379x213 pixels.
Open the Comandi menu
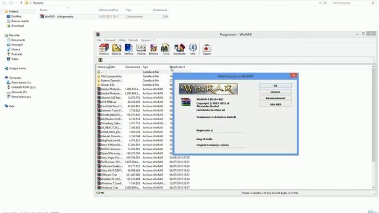[110, 40]
